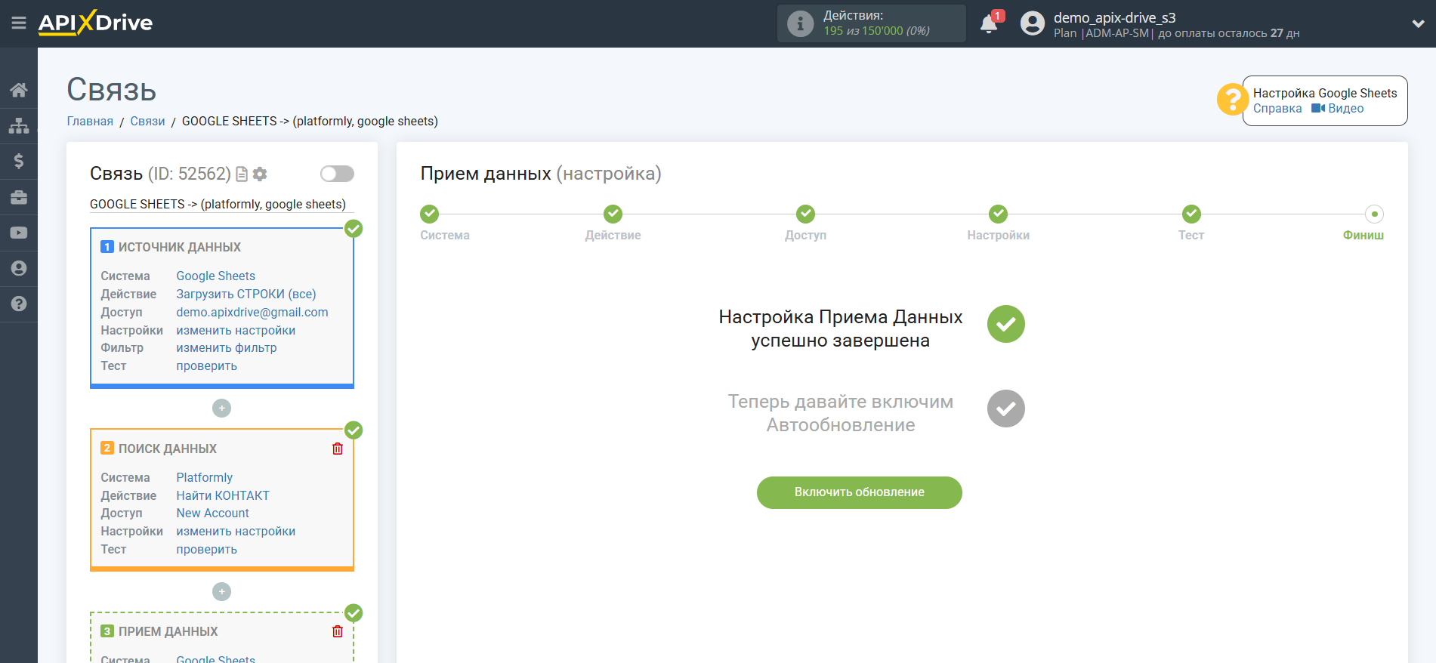Add a block after data source
Image resolution: width=1436 pixels, height=663 pixels.
pyautogui.click(x=221, y=408)
